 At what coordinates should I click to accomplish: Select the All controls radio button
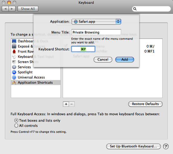pyautogui.click(x=16, y=126)
